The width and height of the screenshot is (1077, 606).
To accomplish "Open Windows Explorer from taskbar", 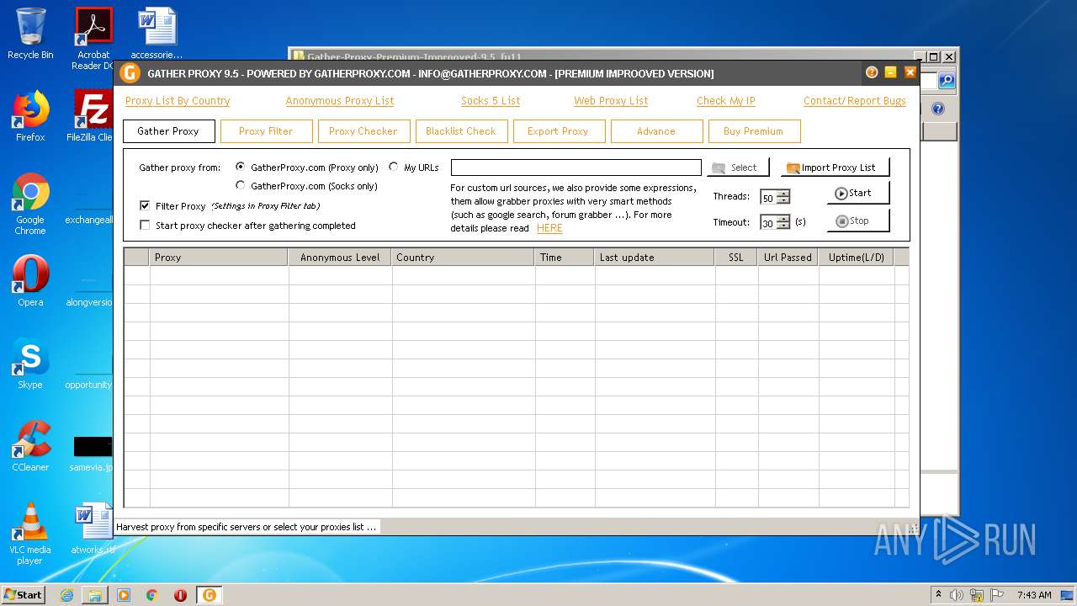I will 95,595.
